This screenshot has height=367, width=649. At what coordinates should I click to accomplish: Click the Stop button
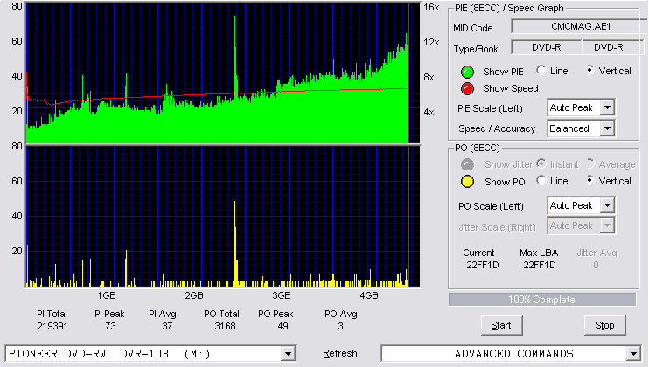(604, 326)
